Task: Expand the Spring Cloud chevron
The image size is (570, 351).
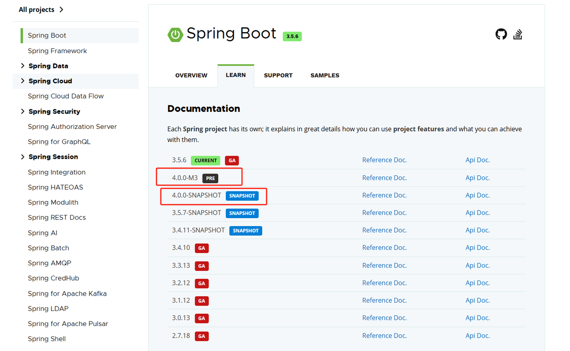Action: click(23, 81)
